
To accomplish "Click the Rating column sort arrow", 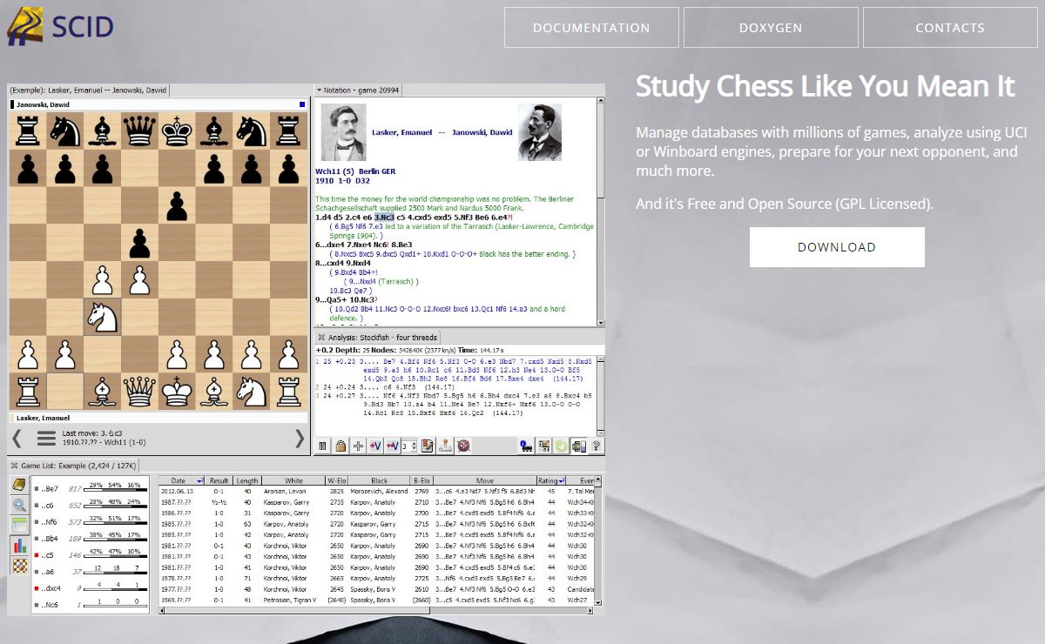I will click(562, 480).
